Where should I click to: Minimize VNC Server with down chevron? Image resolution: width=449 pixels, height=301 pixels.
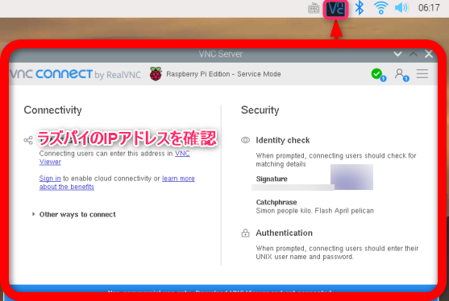coord(397,54)
